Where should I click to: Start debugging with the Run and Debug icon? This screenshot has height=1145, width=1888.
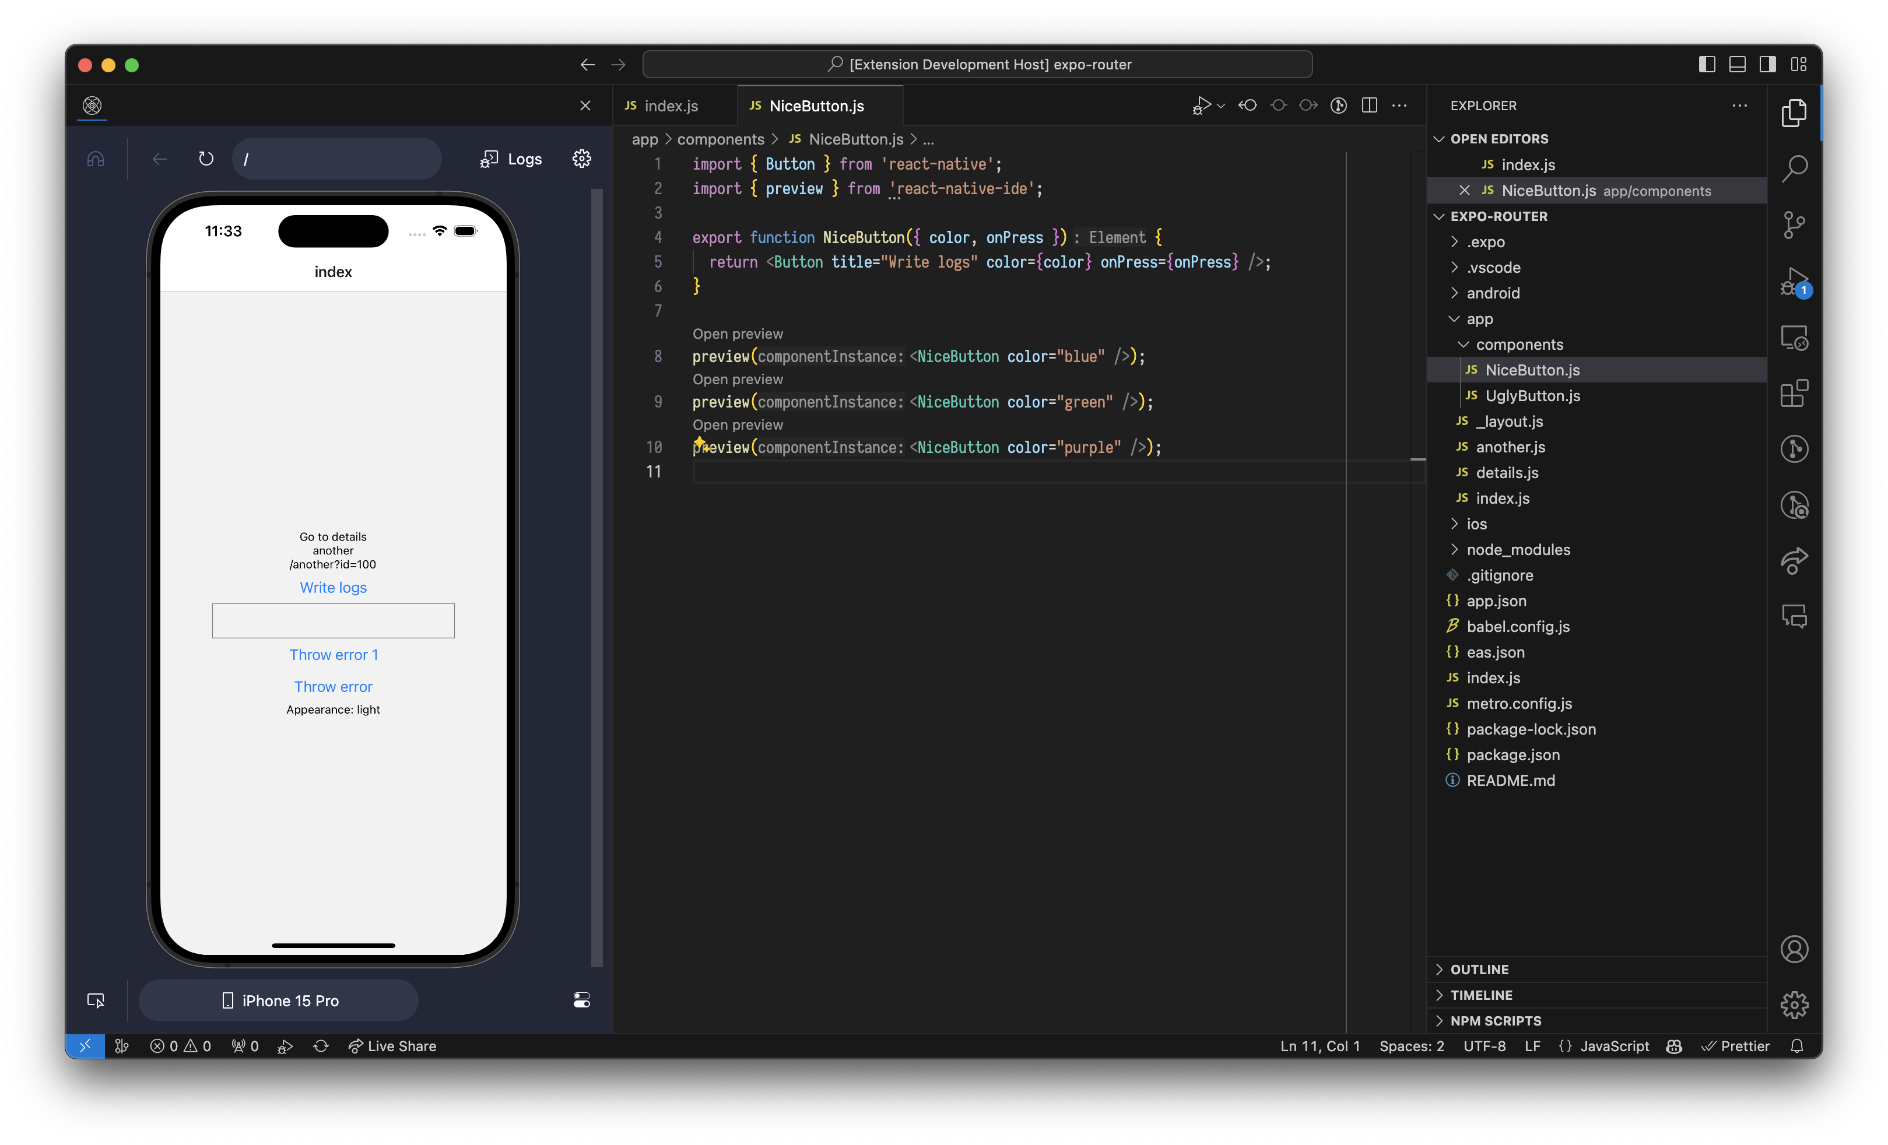coord(1796,281)
